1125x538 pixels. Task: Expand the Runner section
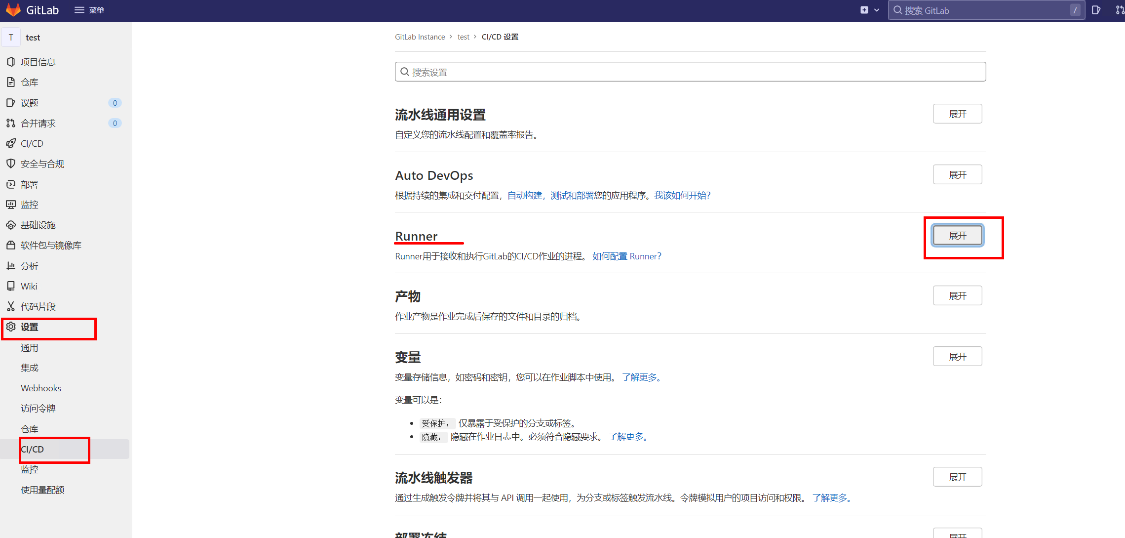coord(957,235)
